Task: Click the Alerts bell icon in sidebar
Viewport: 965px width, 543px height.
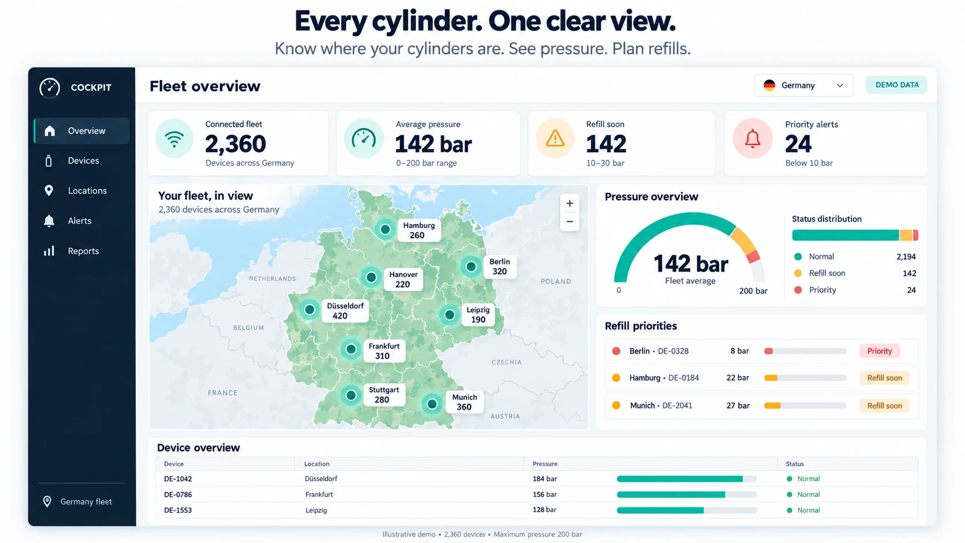Action: click(x=49, y=221)
